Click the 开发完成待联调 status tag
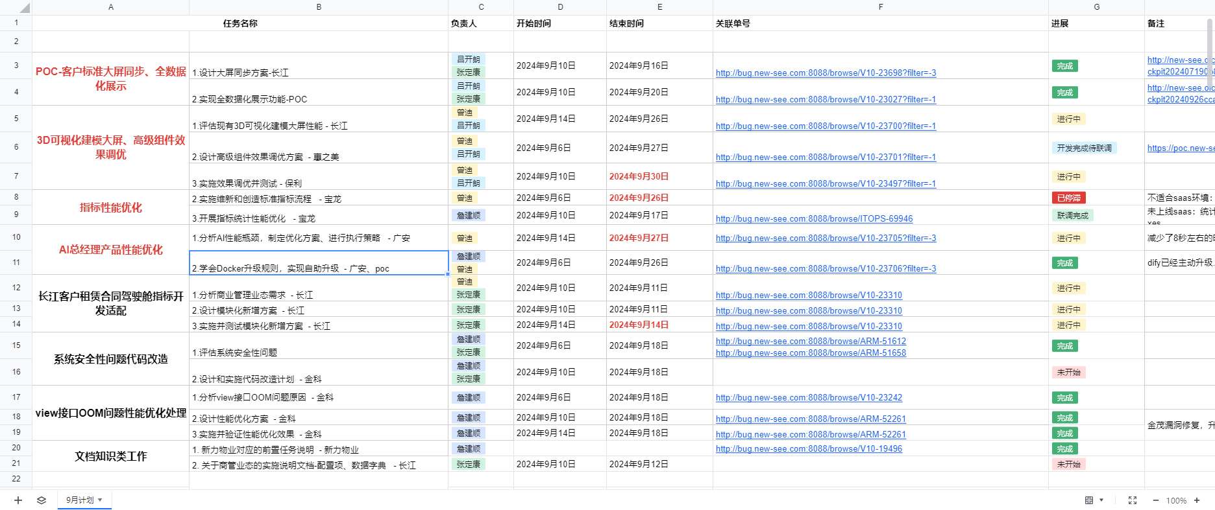Screen dimensions: 1215x510 tap(1084, 148)
